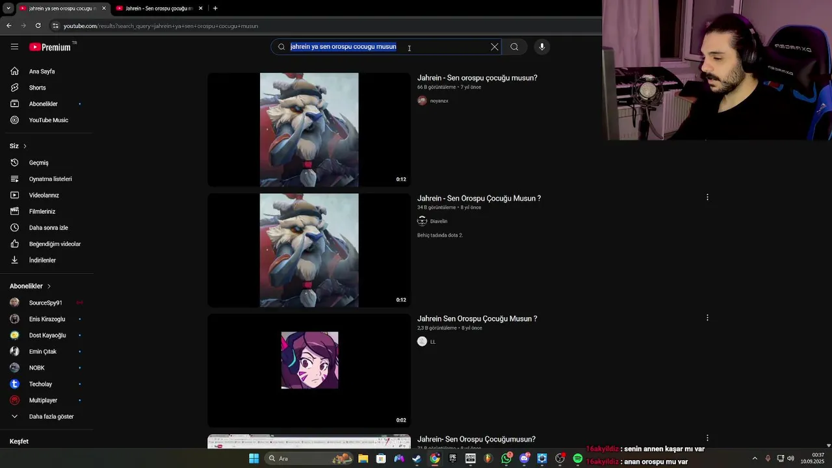Open WhatsApp from taskbar
Image resolution: width=832 pixels, height=468 pixels.
tap(506, 458)
